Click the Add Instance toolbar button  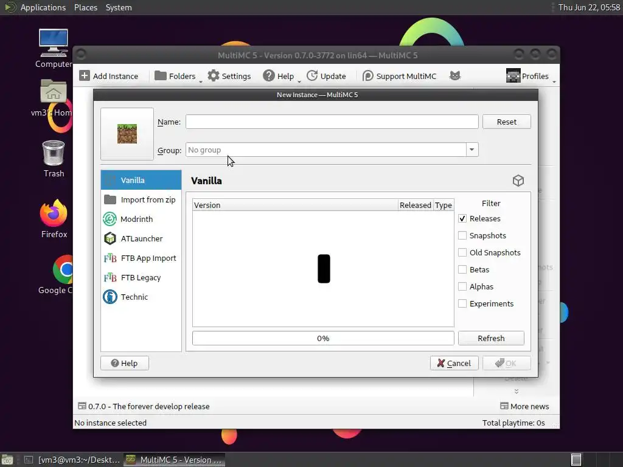[x=108, y=76]
